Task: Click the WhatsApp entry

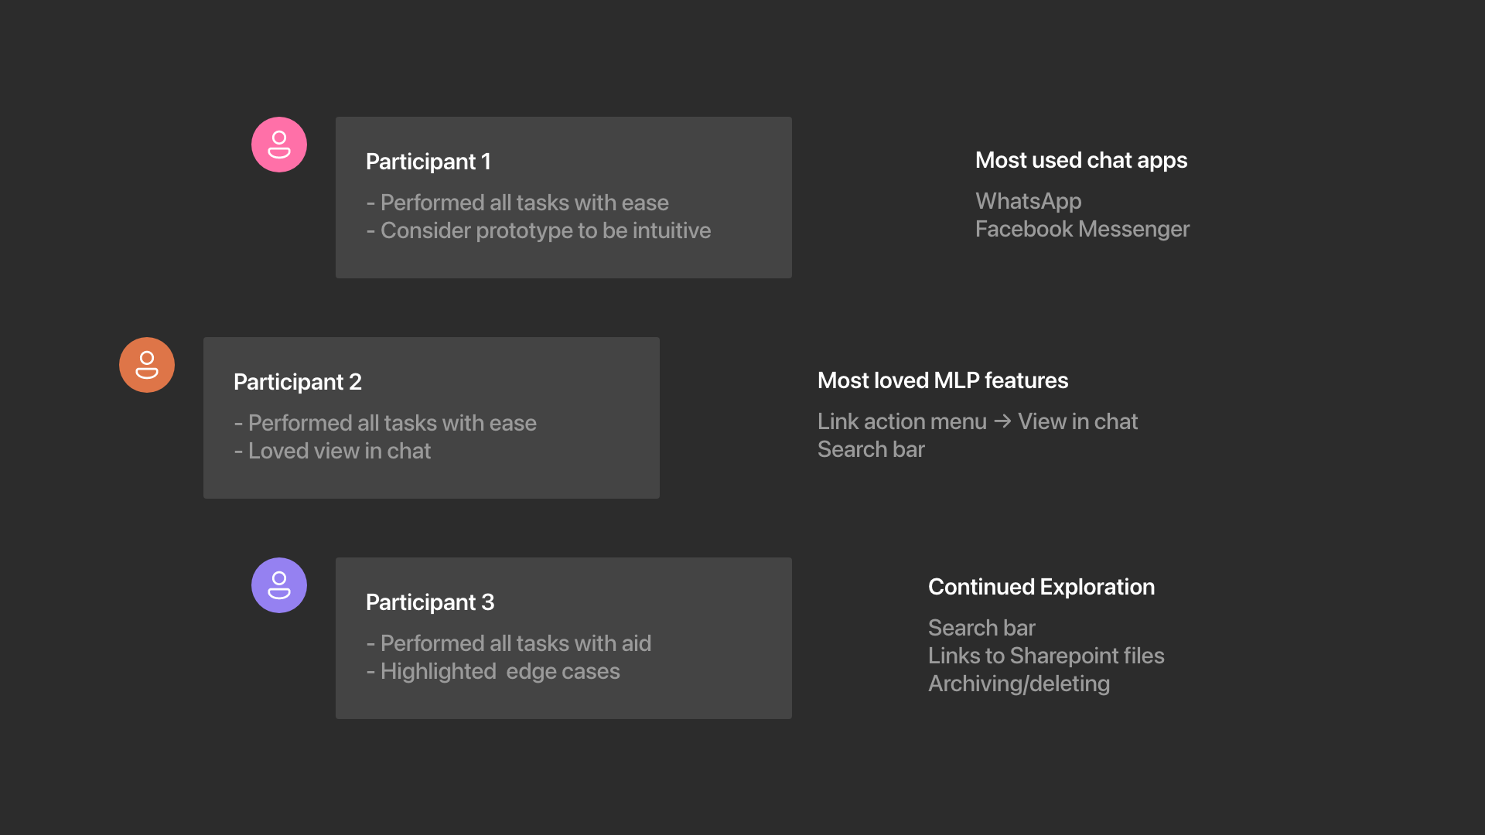Action: 1028,201
